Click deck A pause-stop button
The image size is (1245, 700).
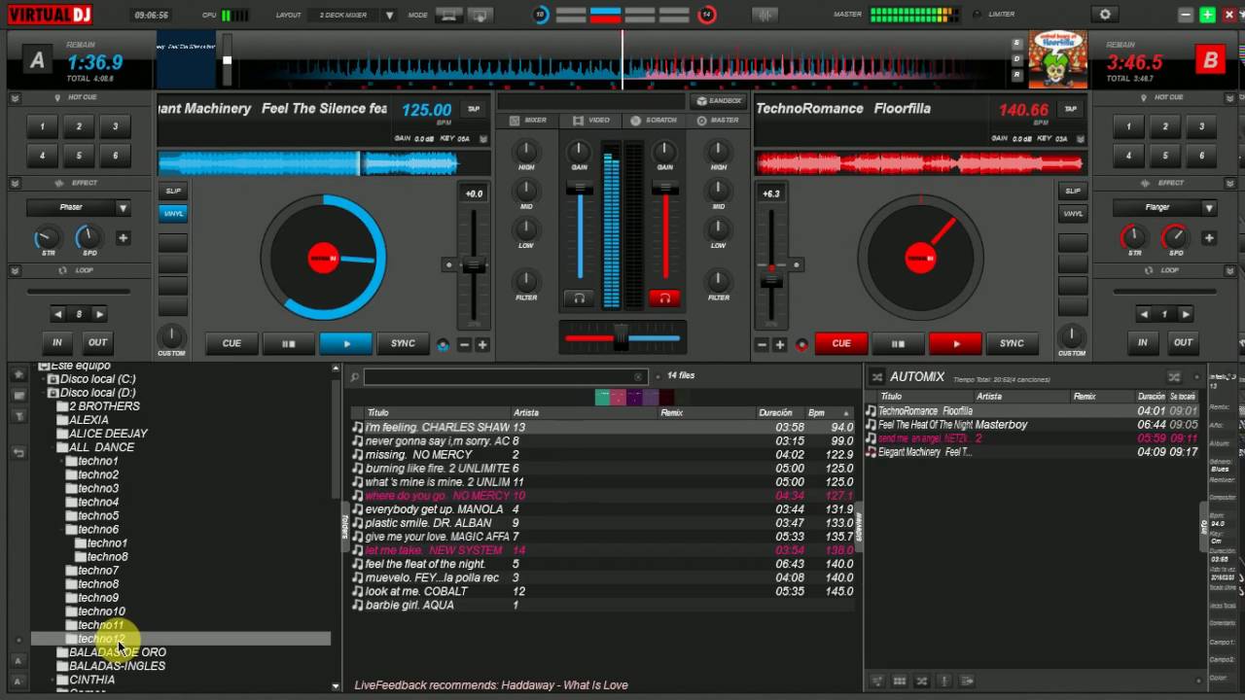[288, 343]
